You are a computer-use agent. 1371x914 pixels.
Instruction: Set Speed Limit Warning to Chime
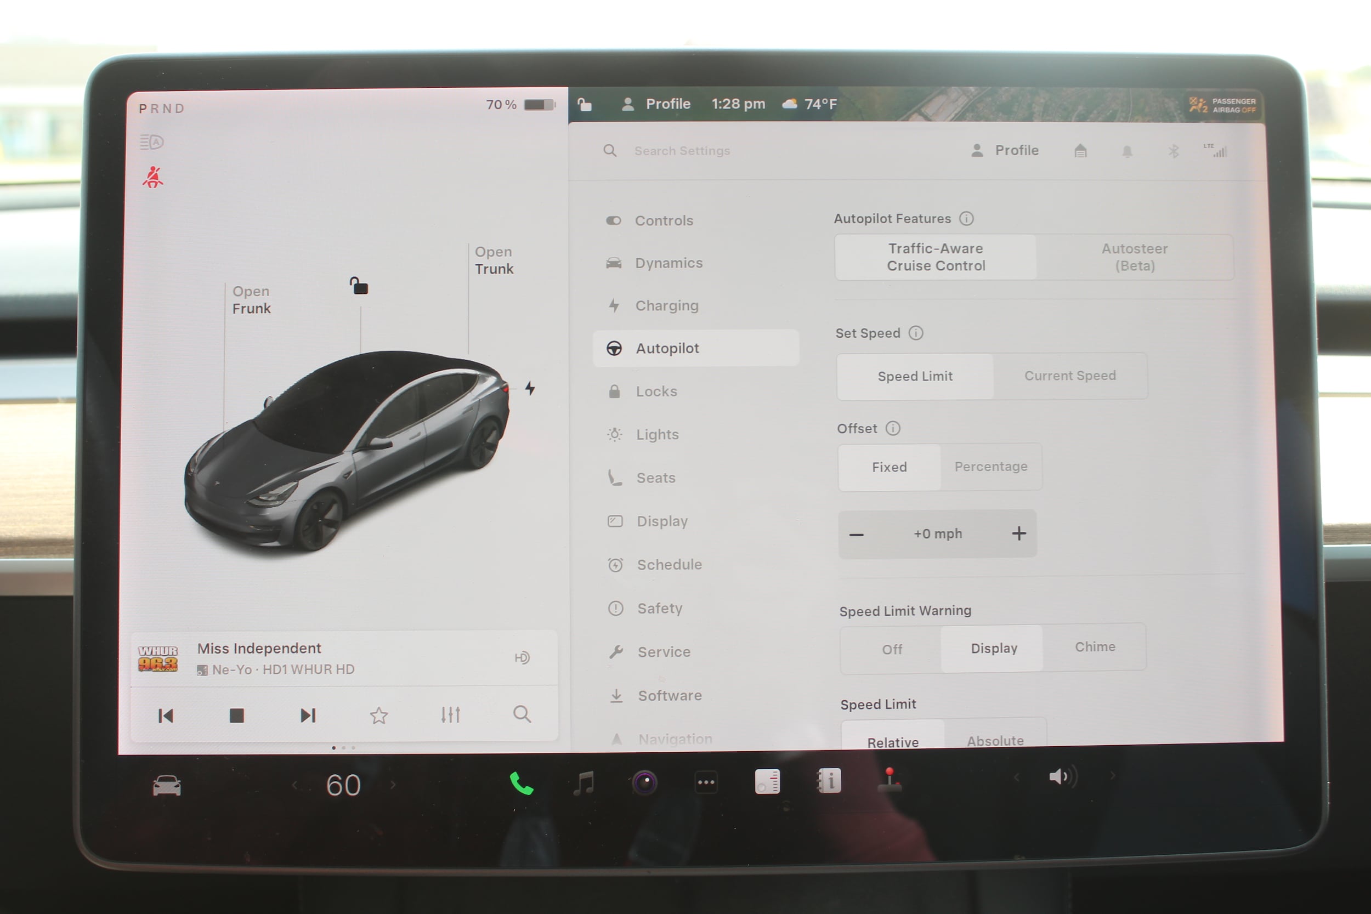1095,647
